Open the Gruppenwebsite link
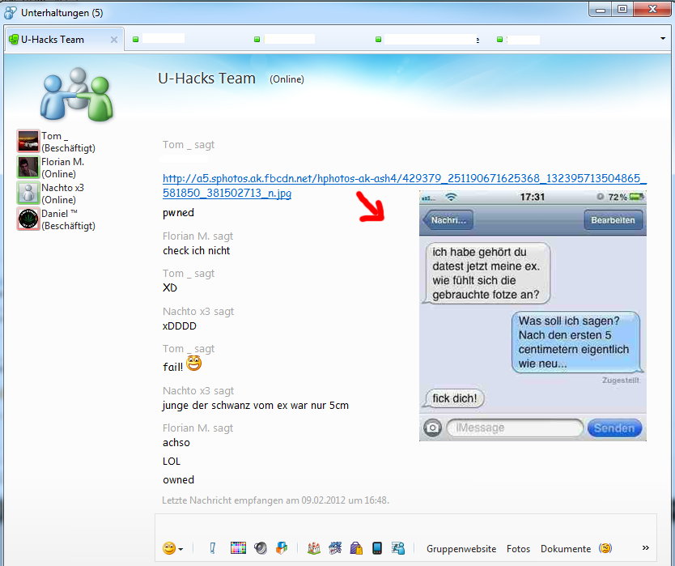The image size is (675, 566). (461, 549)
